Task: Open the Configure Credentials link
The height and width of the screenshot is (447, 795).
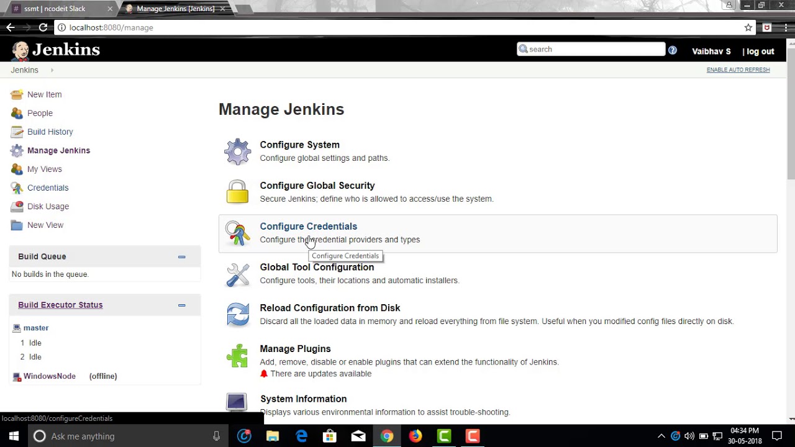Action: pyautogui.click(x=308, y=227)
